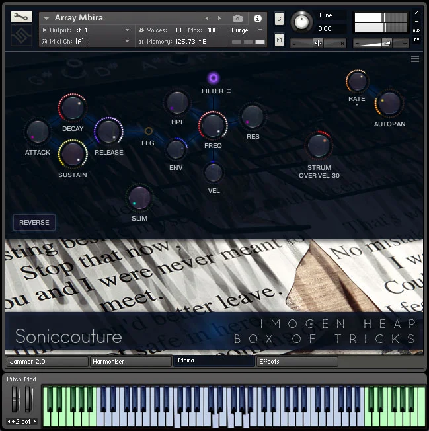
Task: Toggle the purple Filter power ring
Action: tap(214, 79)
